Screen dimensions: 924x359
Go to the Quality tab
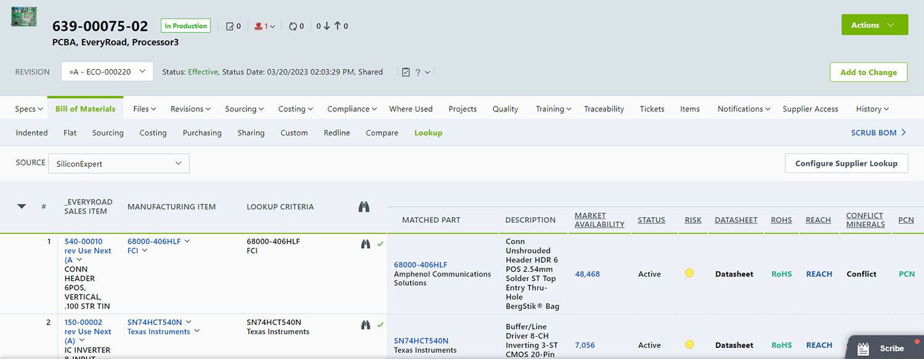[505, 109]
